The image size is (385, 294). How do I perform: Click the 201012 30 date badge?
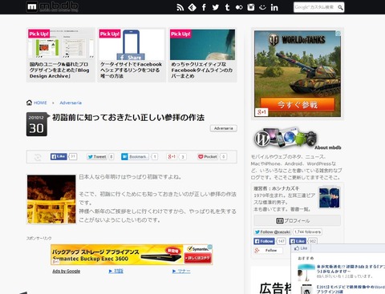[x=37, y=124]
